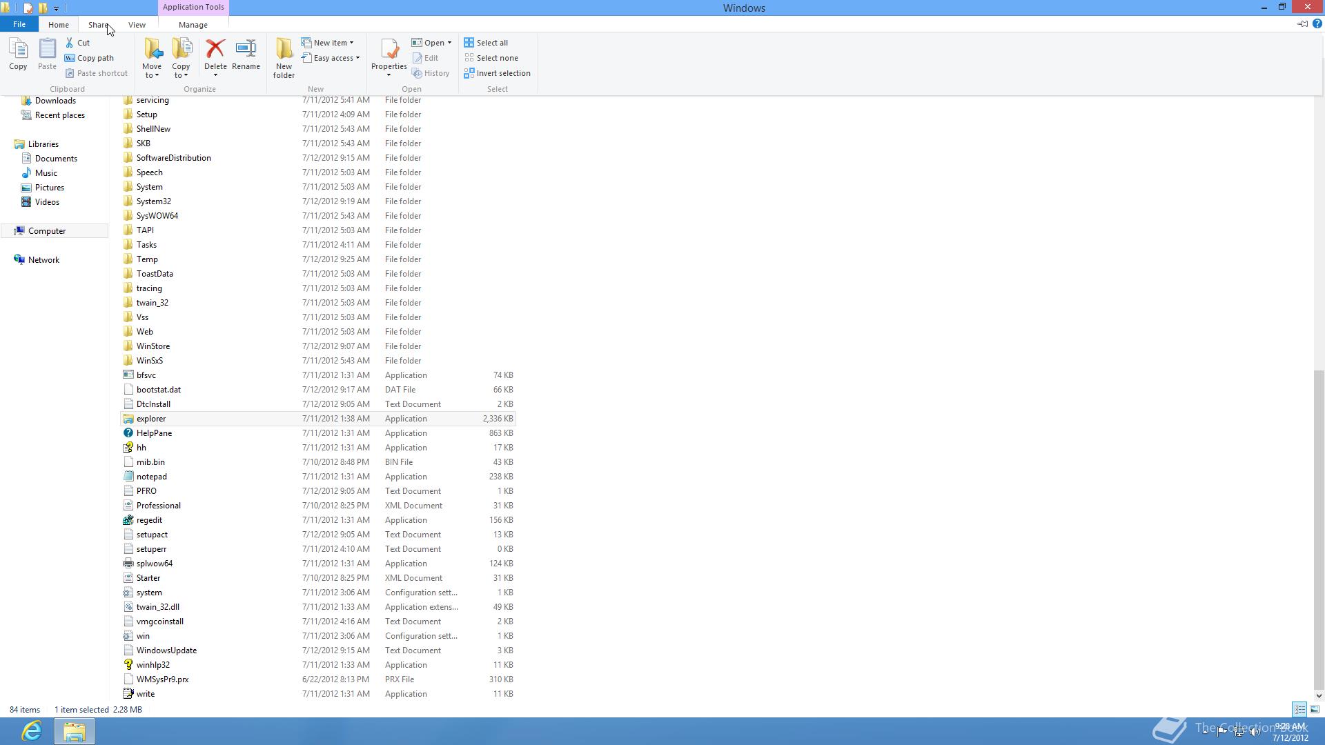
Task: Select Network in the navigation pane
Action: (37, 260)
